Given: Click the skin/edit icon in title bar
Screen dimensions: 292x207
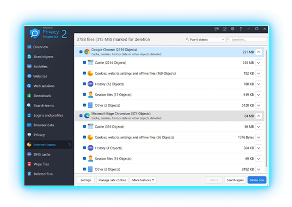Looking at the screenshot, I should click(x=224, y=29).
